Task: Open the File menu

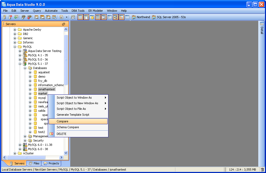Action: click(5, 11)
